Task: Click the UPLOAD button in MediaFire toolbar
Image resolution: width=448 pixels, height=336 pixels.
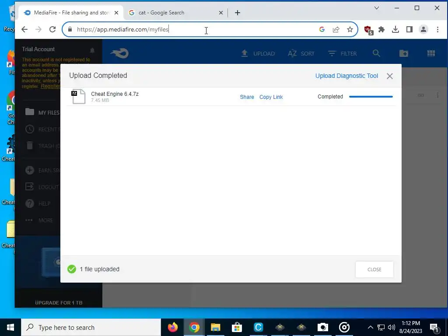Action: [258, 53]
